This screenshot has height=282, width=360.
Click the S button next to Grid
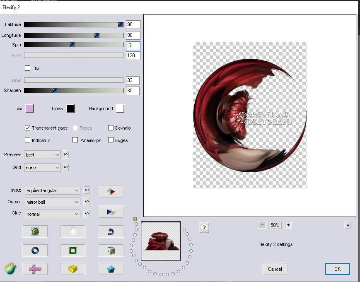66,167
